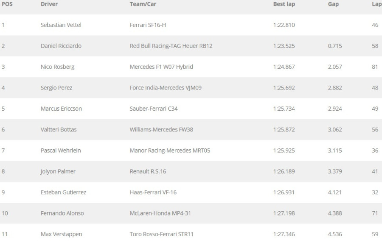This screenshot has width=382, height=243.
Task: Click the Gap column header
Action: click(334, 4)
